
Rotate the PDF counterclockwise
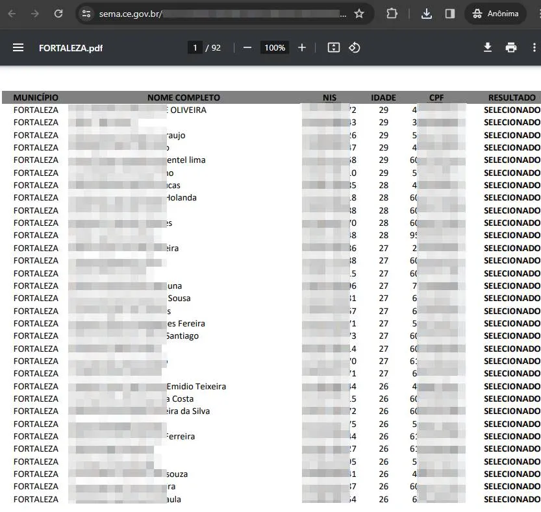coord(355,47)
